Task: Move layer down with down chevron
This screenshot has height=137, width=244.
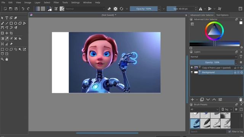Action: point(208,100)
